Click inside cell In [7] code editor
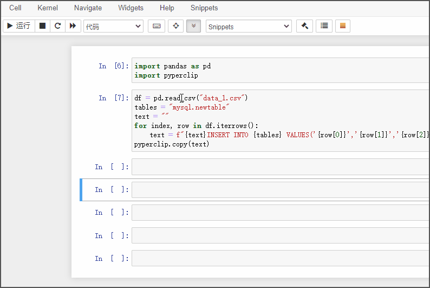 [281, 121]
